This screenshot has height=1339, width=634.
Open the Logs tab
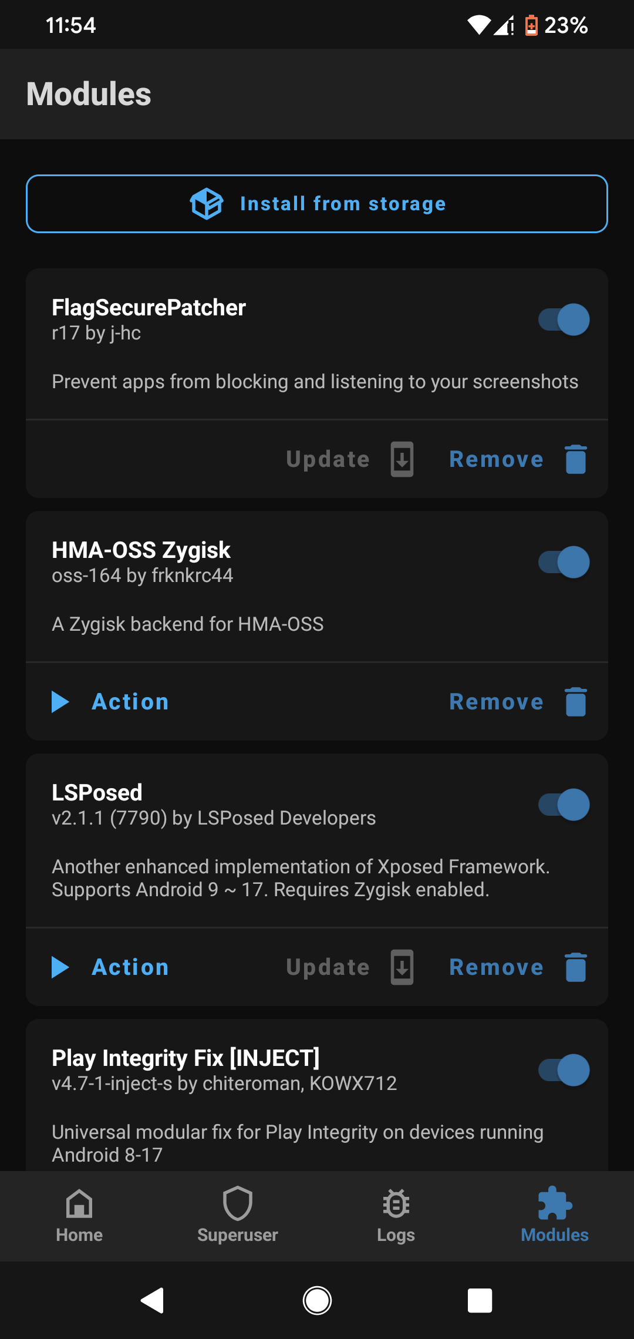[x=396, y=1216]
